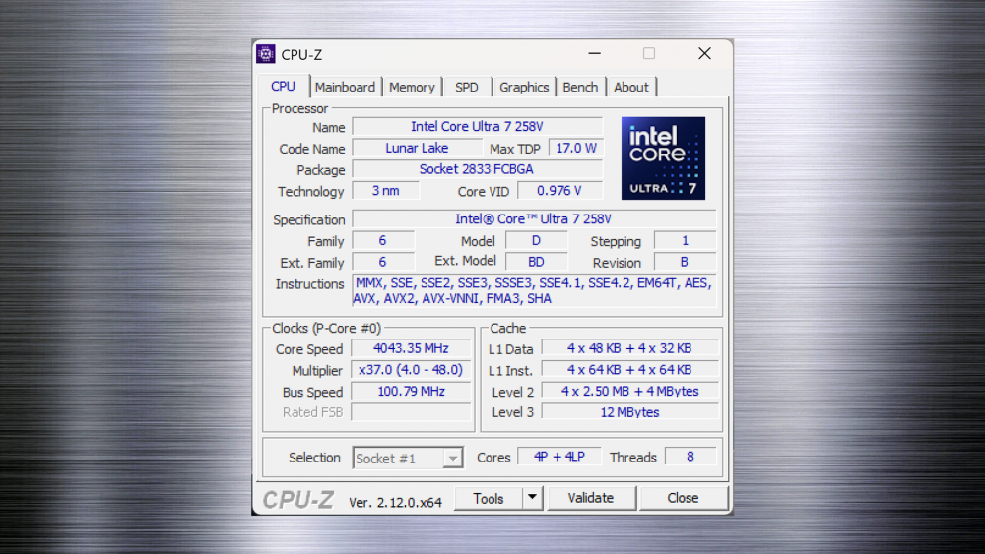Click the Lunar Lake code name value

[417, 148]
